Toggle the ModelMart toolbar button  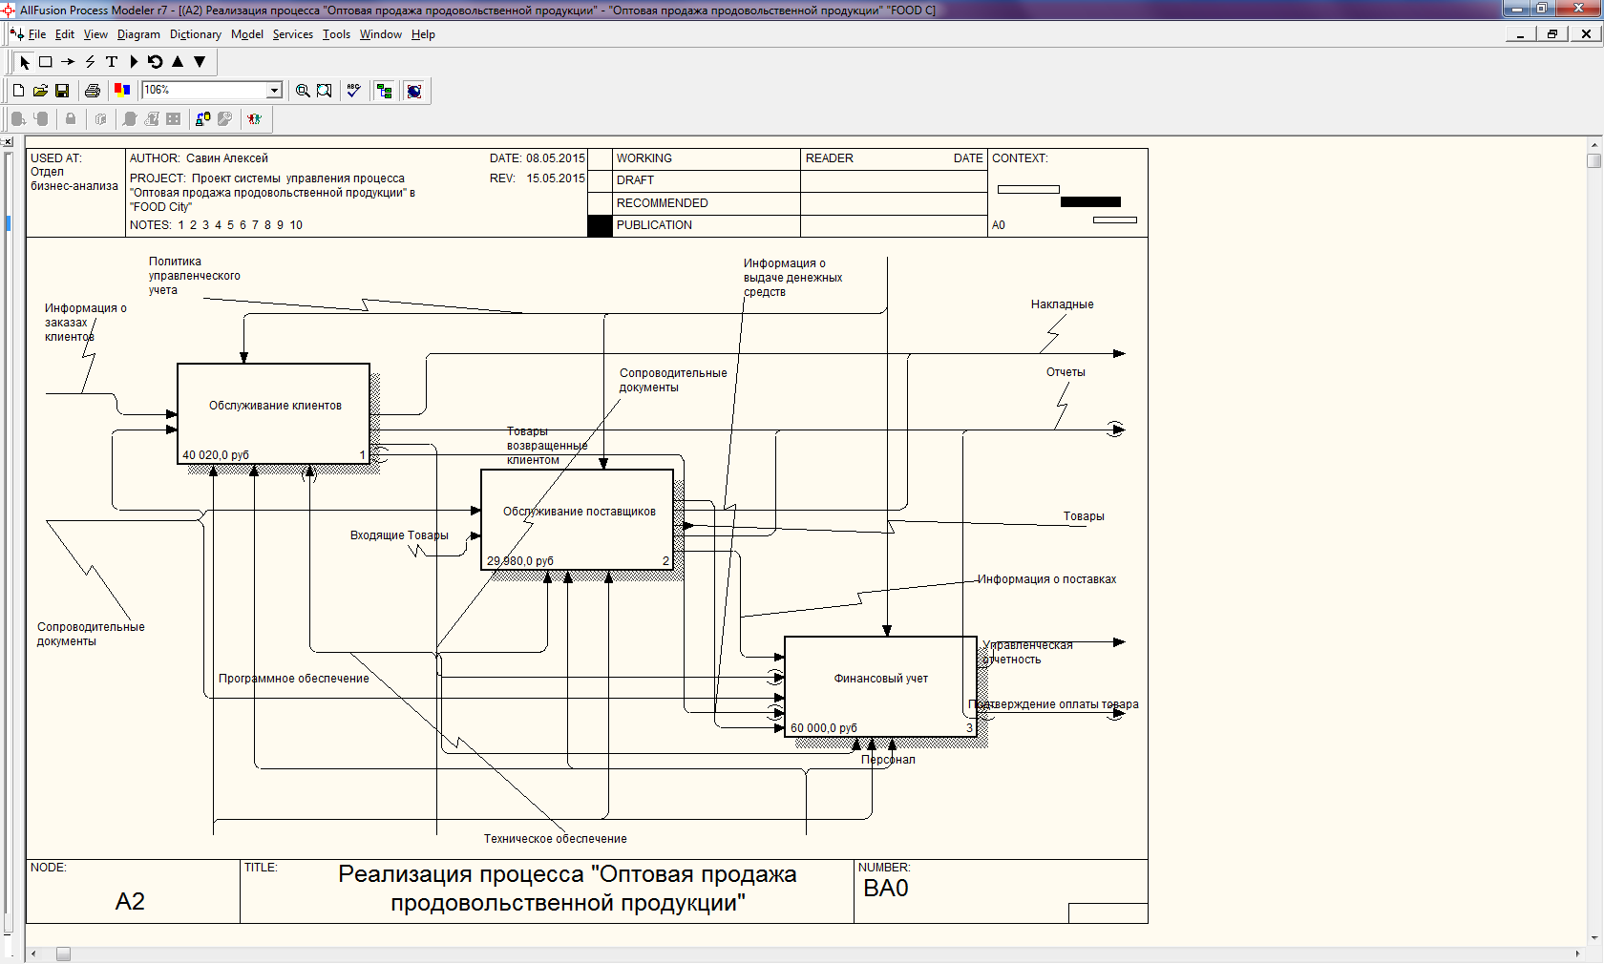pos(414,91)
